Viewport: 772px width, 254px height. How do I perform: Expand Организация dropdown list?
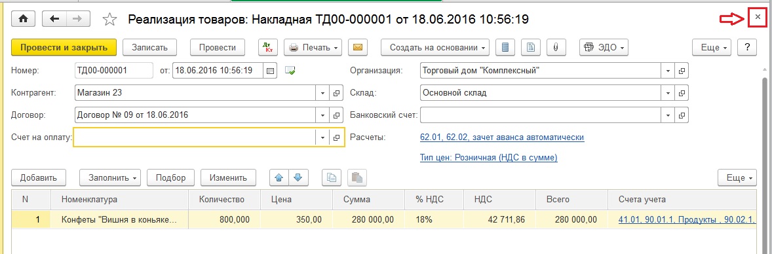[x=668, y=71]
